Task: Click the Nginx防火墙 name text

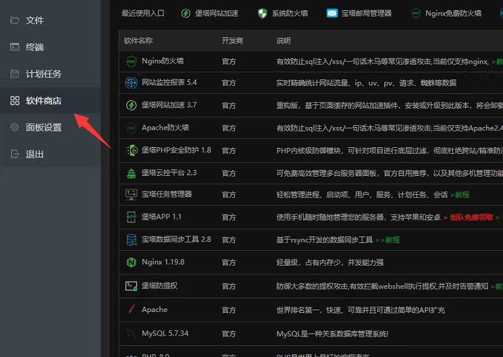Action: click(163, 61)
